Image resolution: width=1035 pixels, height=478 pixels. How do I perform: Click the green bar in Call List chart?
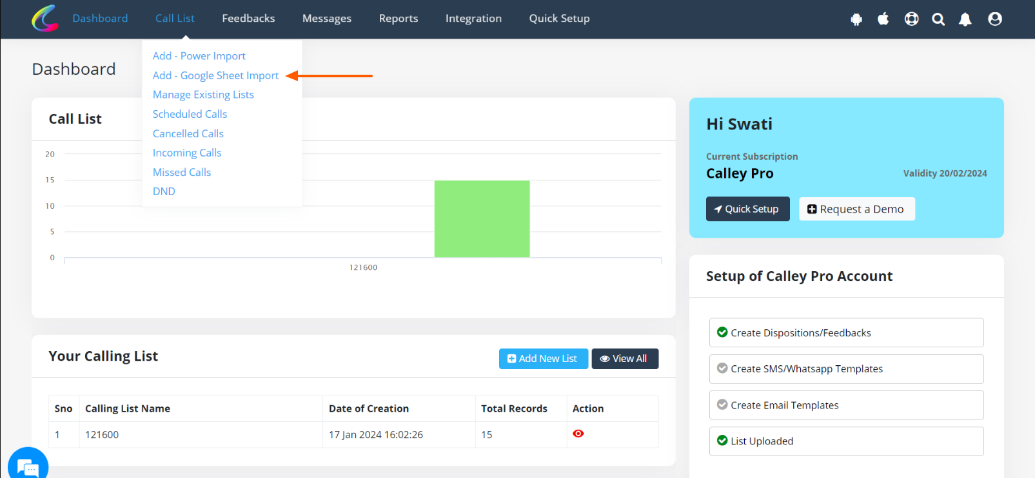coord(482,219)
